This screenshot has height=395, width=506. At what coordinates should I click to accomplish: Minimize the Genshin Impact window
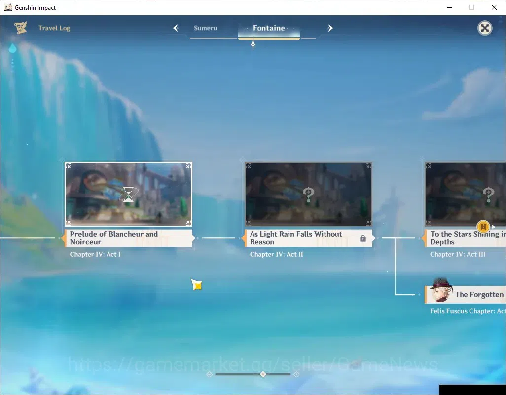(449, 7)
